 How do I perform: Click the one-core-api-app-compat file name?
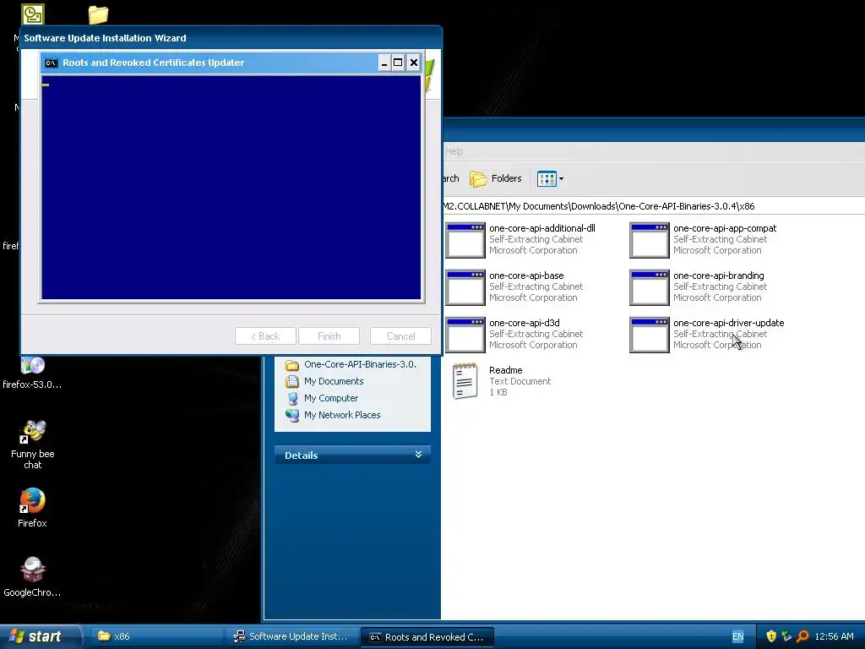pyautogui.click(x=724, y=228)
